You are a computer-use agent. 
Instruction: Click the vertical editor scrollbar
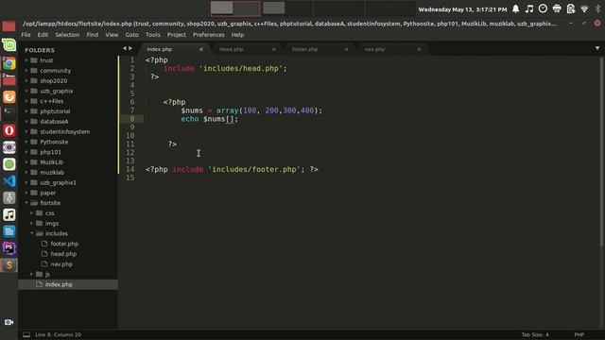(601, 152)
